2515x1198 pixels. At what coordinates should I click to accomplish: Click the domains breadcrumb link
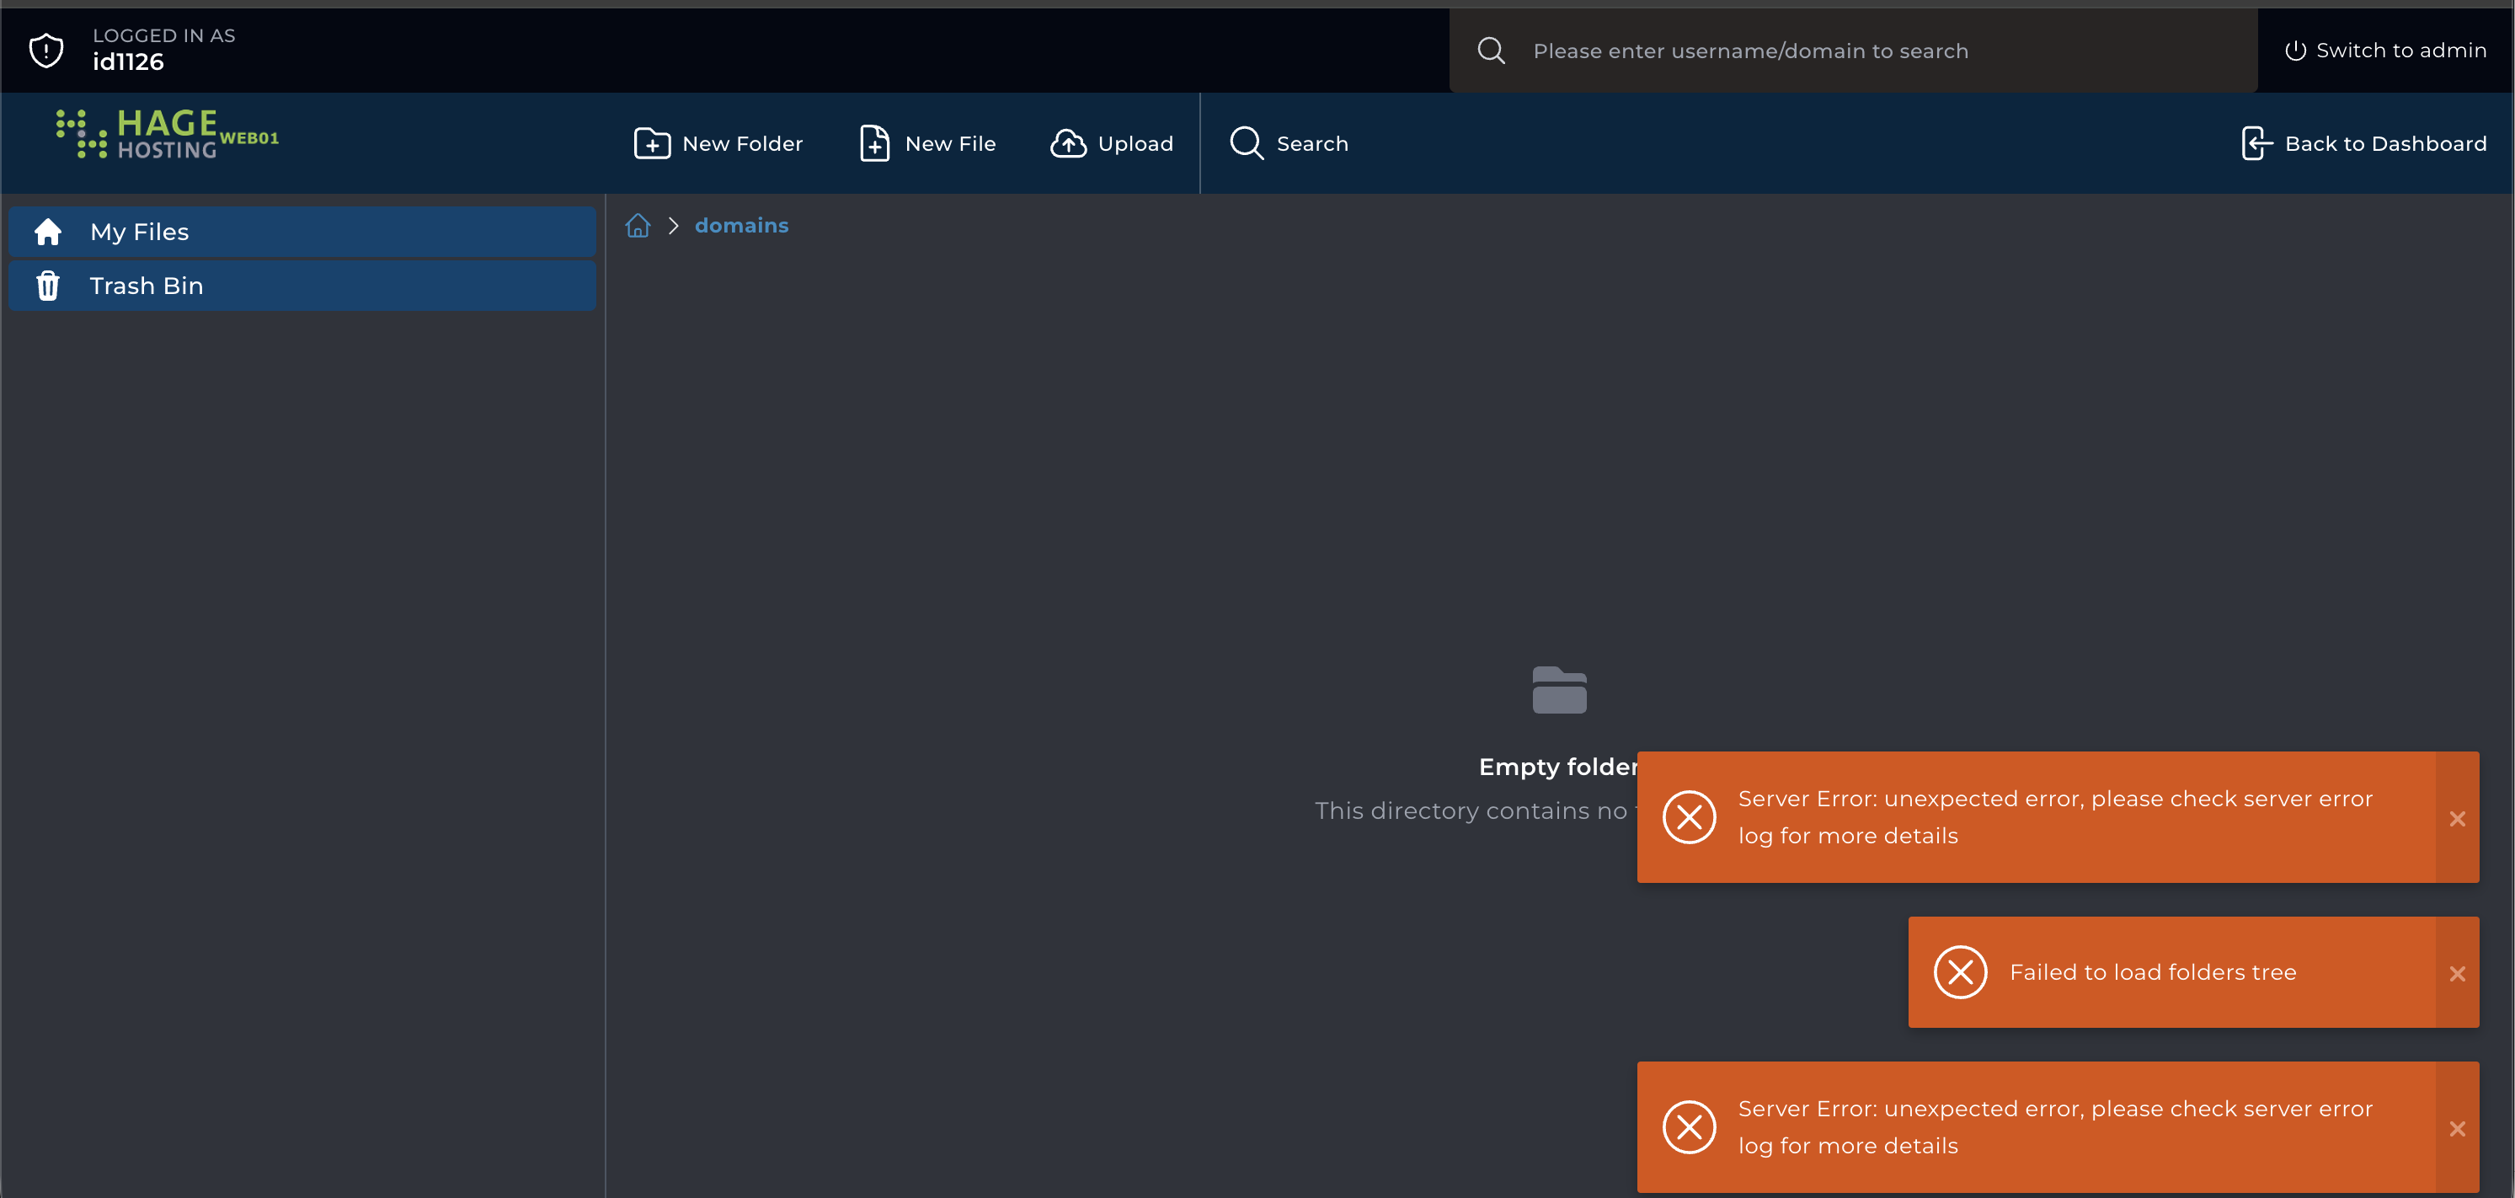(741, 226)
